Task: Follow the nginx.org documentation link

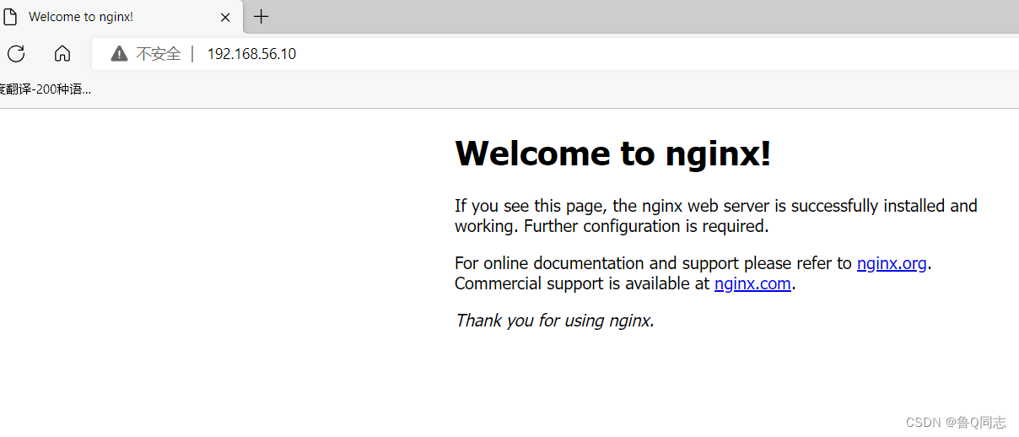Action: click(x=892, y=263)
